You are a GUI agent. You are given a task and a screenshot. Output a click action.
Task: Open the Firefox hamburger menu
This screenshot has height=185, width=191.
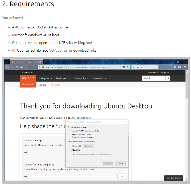pos(185,67)
